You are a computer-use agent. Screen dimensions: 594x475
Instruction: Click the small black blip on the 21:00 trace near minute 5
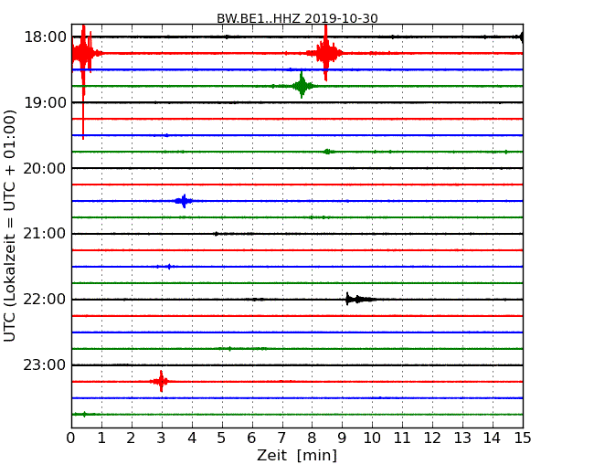click(216, 234)
